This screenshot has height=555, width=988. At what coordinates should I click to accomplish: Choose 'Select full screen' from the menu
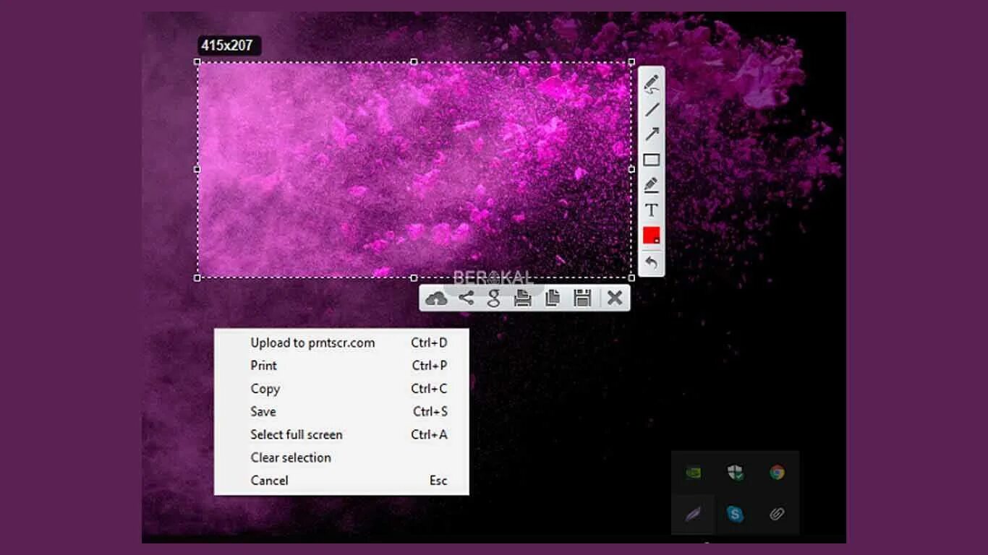[x=296, y=434]
